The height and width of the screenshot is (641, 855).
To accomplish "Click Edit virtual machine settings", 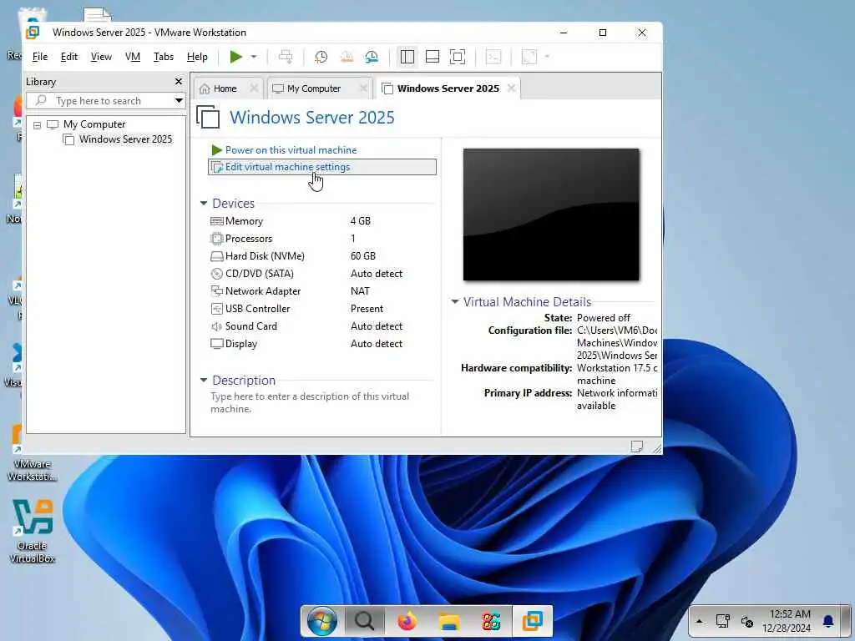I will pos(321,167).
